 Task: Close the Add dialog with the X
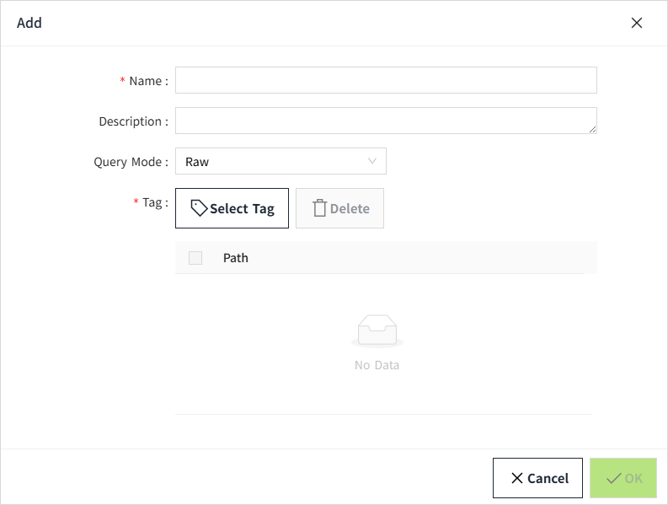(x=637, y=23)
